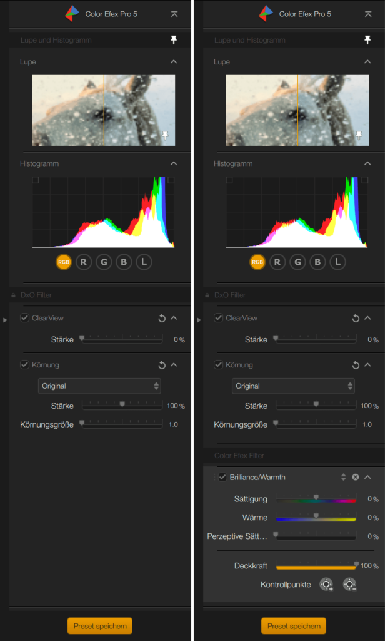Show the L luminance channel in right histogram
385x641 pixels.
point(337,262)
